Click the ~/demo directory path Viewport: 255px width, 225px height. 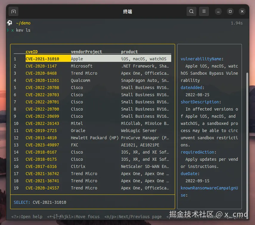click(23, 23)
